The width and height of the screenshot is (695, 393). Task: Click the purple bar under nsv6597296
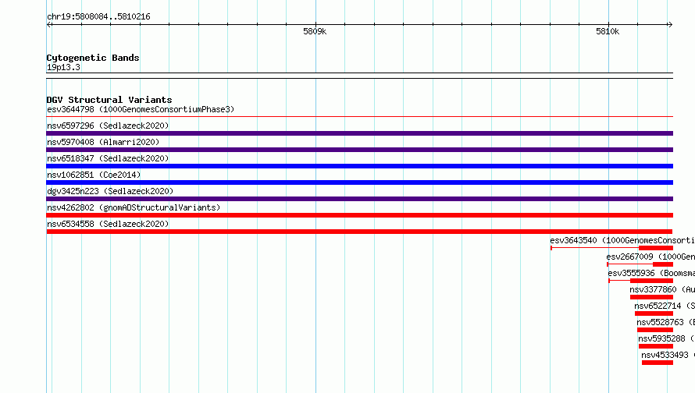359,133
